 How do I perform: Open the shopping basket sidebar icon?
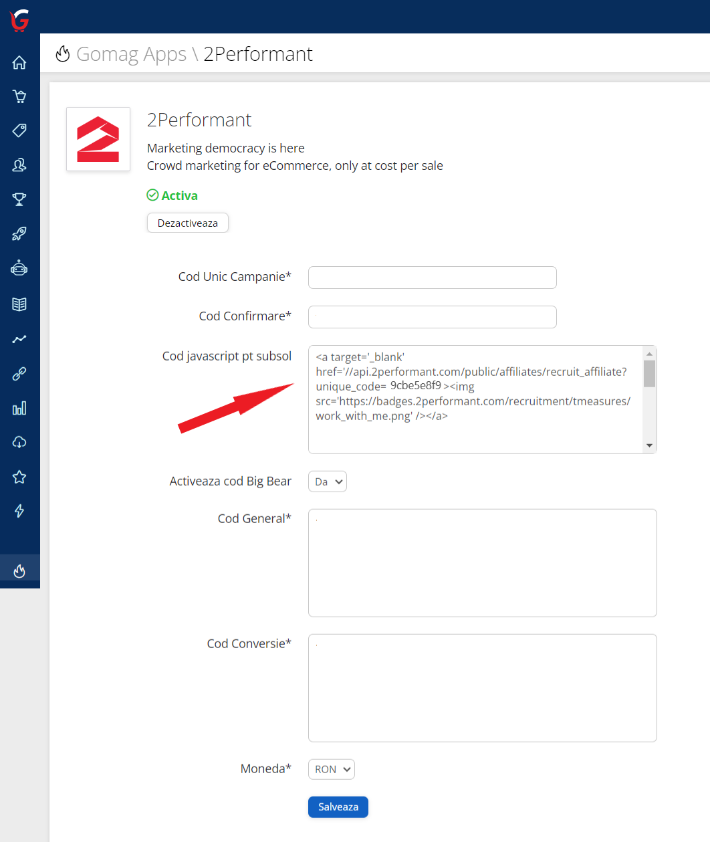click(19, 96)
